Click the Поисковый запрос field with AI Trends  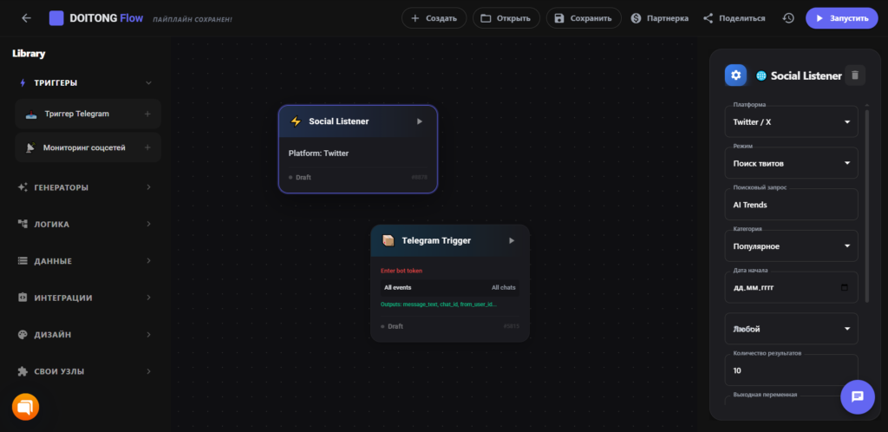(x=791, y=205)
